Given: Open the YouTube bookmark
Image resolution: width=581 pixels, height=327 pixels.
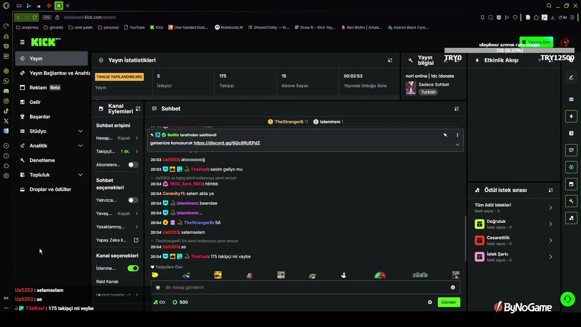Looking at the screenshot, I should click(x=133, y=27).
